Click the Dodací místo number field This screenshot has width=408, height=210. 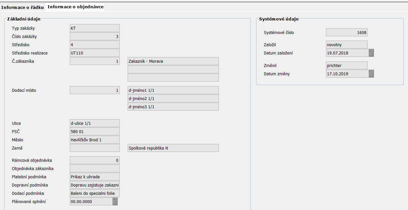(95, 90)
